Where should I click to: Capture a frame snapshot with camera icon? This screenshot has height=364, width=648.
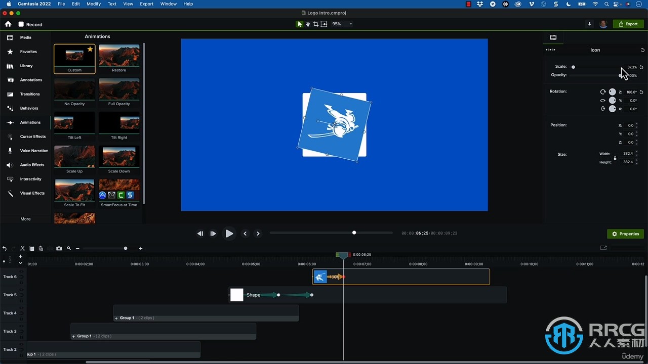(59, 248)
